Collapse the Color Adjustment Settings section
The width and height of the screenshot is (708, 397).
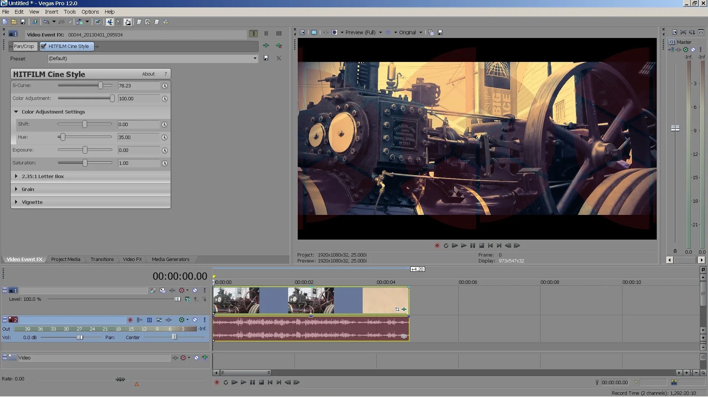(16, 112)
